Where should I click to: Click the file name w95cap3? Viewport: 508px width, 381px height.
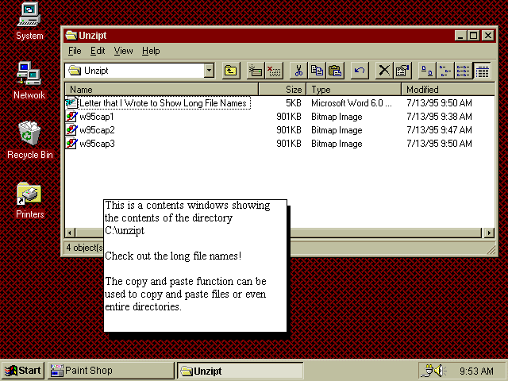pos(97,144)
